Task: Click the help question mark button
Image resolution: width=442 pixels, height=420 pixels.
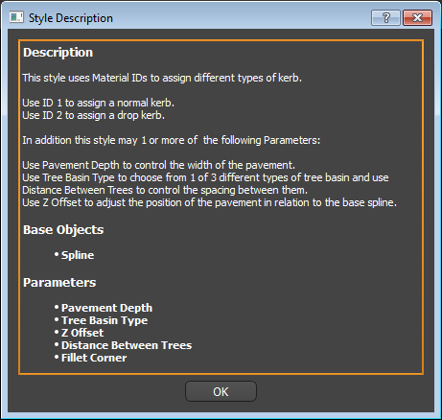Action: pos(385,17)
